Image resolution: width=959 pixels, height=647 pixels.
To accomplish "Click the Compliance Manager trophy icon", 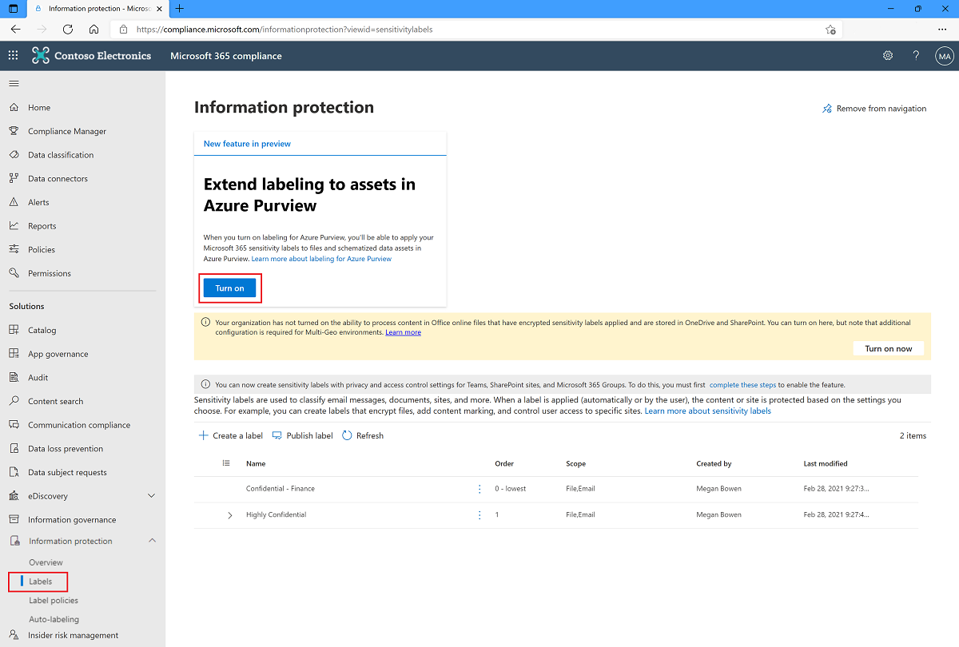I will (x=14, y=131).
